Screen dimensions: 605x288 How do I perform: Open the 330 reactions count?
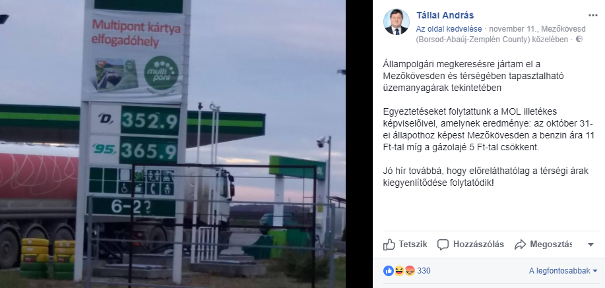[424, 271]
